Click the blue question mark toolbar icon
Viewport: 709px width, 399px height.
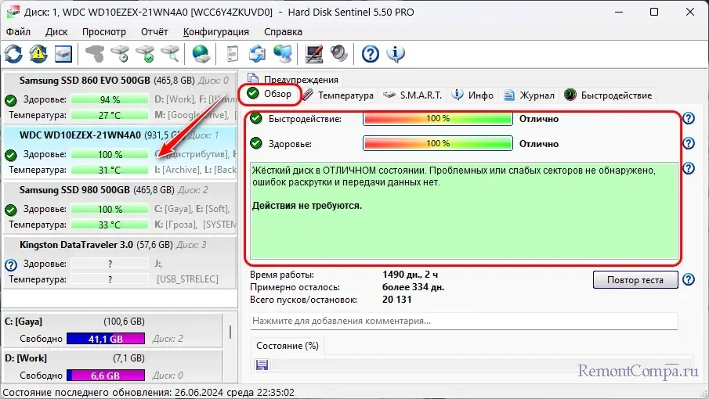371,54
